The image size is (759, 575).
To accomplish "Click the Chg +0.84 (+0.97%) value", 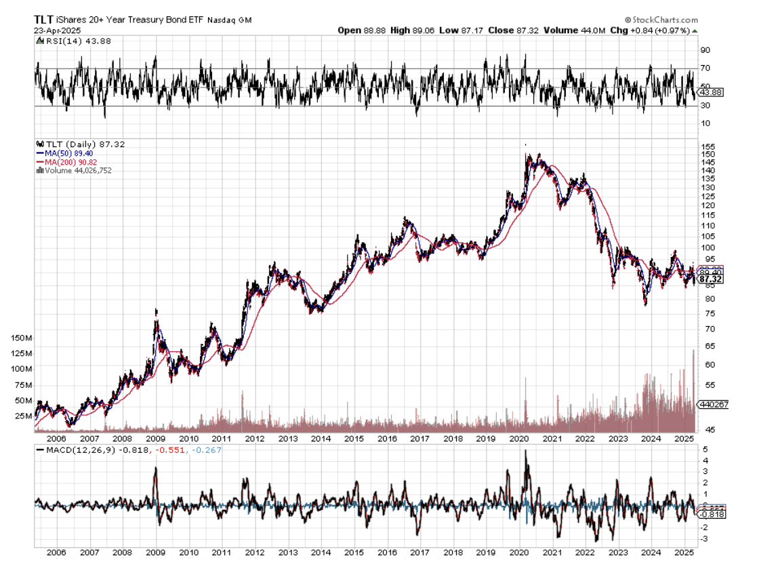I will [x=650, y=31].
